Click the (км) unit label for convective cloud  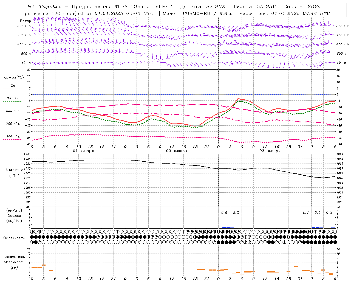14,268
